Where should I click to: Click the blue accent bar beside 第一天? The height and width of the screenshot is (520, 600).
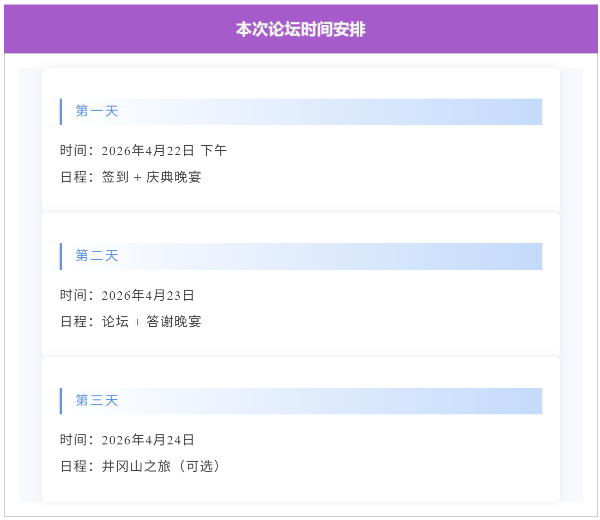[61, 112]
